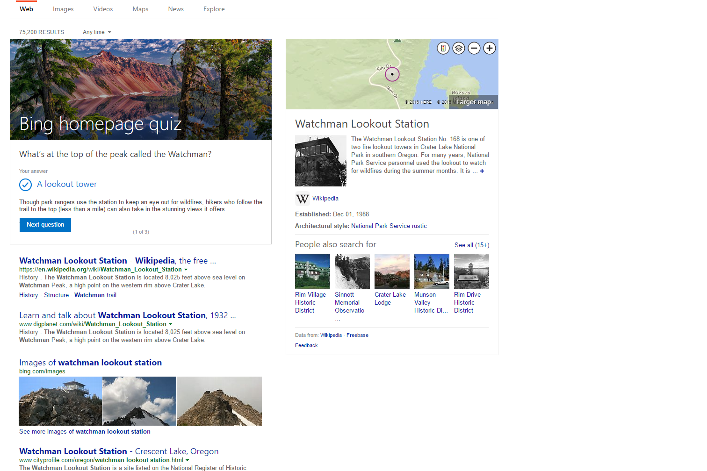Viewport: 707px width, 471px height.
Task: Open Munson Valley Historic District thumbnail
Action: point(432,271)
